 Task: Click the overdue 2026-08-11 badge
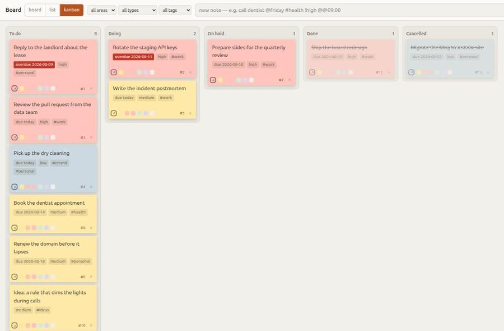[x=133, y=57]
